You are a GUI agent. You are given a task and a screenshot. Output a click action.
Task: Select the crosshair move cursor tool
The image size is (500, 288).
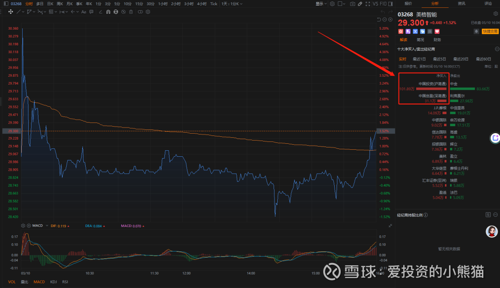[x=11, y=12]
